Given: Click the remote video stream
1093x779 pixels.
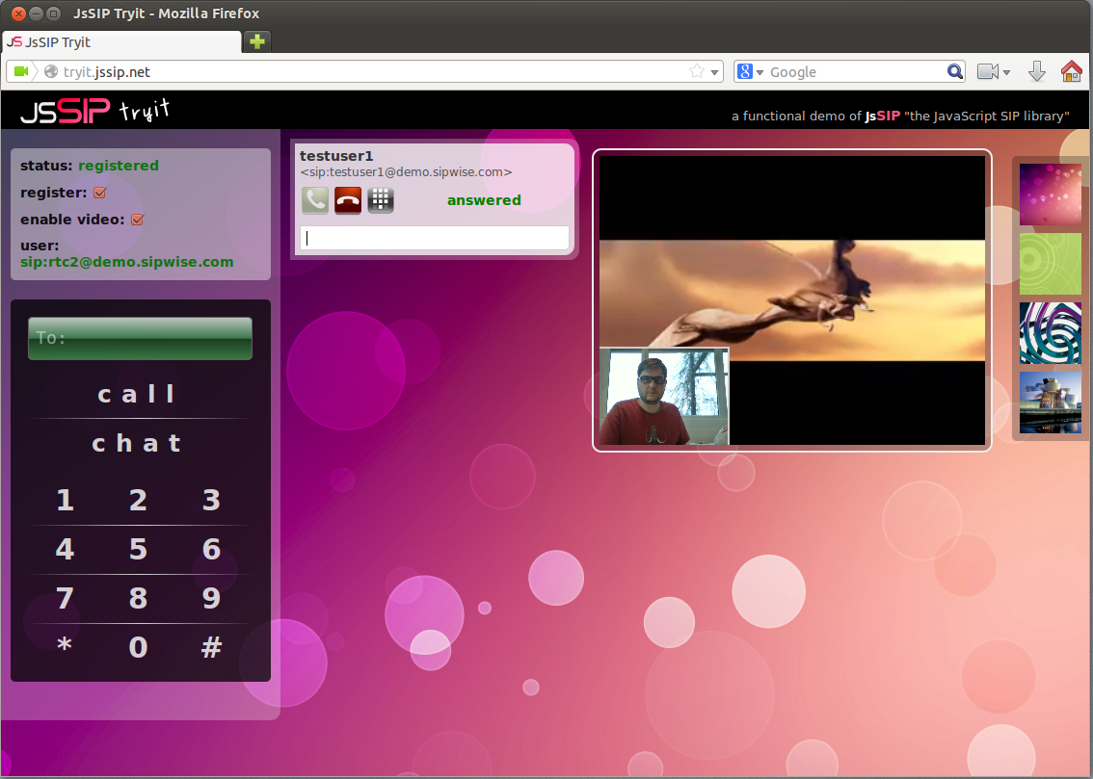Looking at the screenshot, I should tap(792, 299).
